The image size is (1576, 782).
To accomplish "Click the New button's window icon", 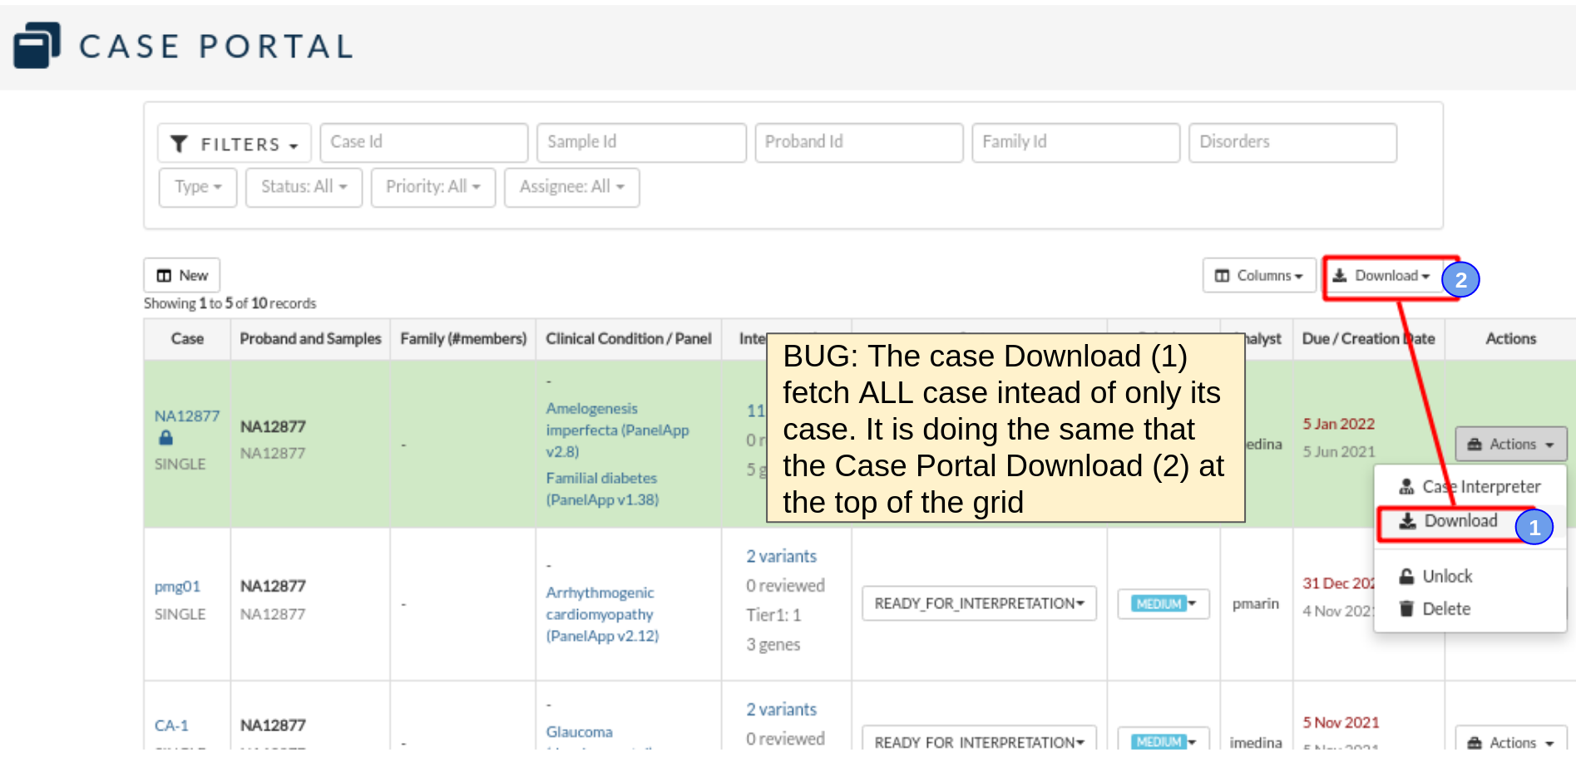I will tap(166, 274).
